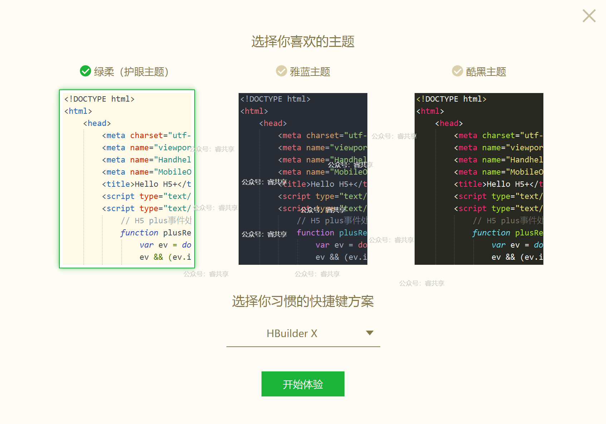Click the 选择你喜欢的主题 heading
606x424 pixels.
point(303,42)
